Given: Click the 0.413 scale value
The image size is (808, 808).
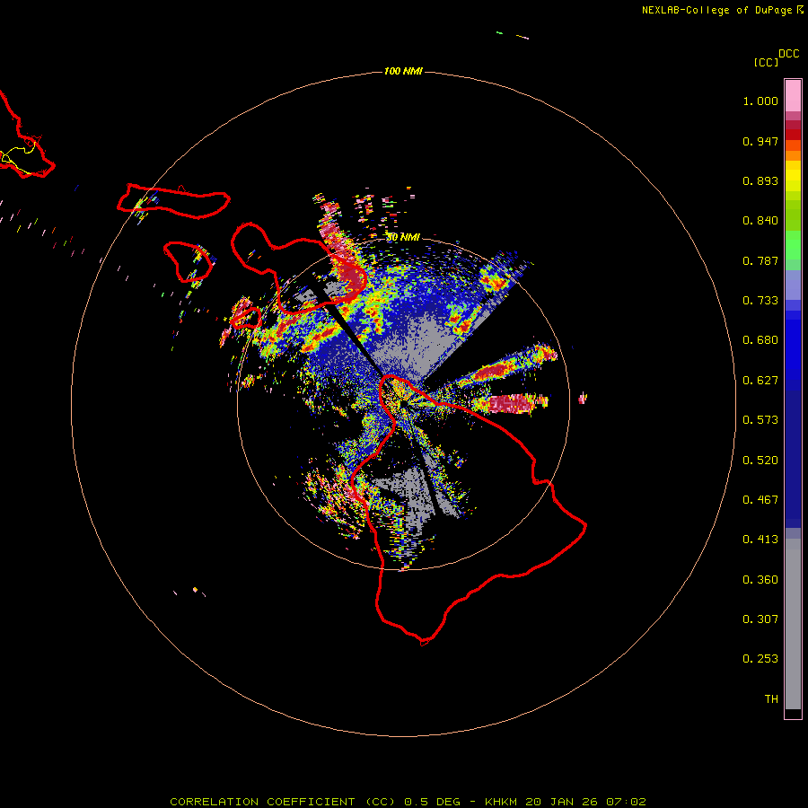Looking at the screenshot, I should (760, 540).
